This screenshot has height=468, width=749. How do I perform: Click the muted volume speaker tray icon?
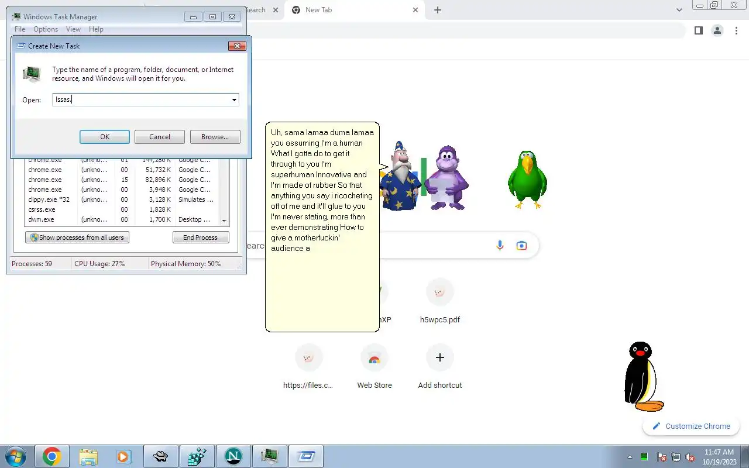pos(690,457)
